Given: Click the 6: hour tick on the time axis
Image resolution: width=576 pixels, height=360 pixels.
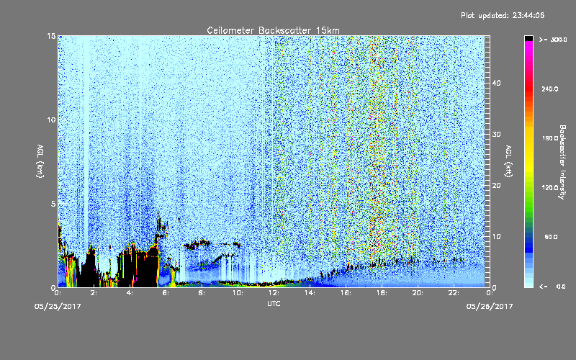Looking at the screenshot, I should coord(166,293).
